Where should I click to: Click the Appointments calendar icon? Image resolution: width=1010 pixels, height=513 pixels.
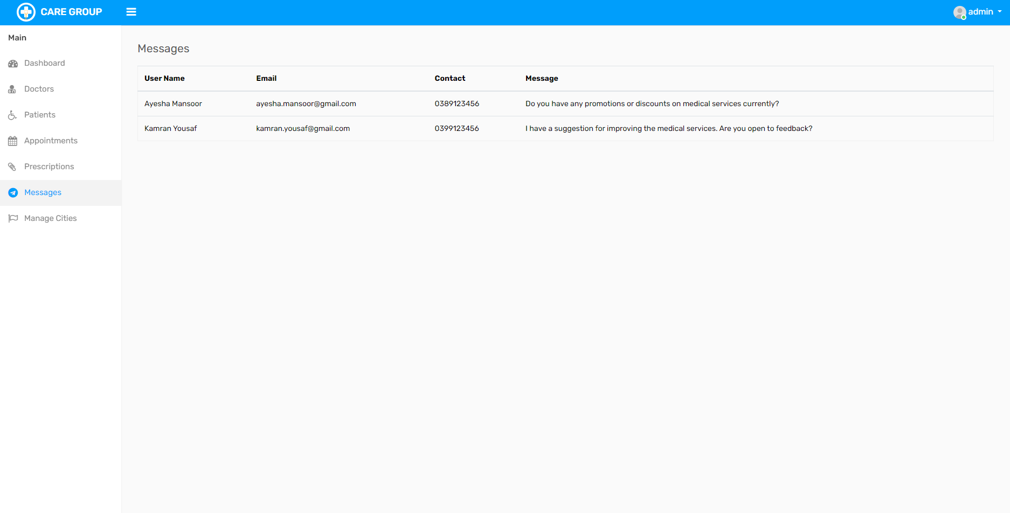(13, 141)
